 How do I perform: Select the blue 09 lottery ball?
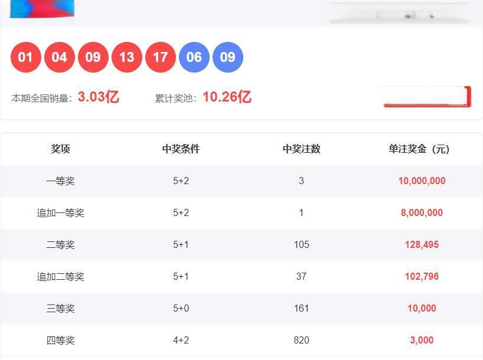click(227, 57)
